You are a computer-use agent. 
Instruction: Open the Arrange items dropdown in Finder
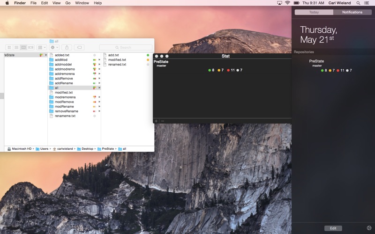pyautogui.click(x=42, y=47)
